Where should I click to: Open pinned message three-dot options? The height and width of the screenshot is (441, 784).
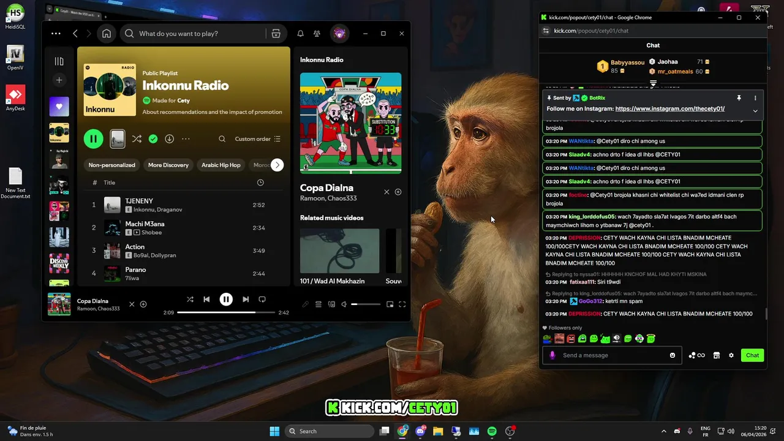point(755,98)
